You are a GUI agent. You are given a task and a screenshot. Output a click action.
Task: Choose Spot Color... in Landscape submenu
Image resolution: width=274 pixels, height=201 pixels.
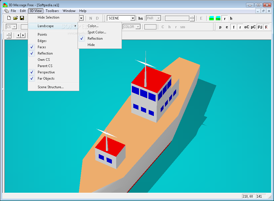(100, 32)
